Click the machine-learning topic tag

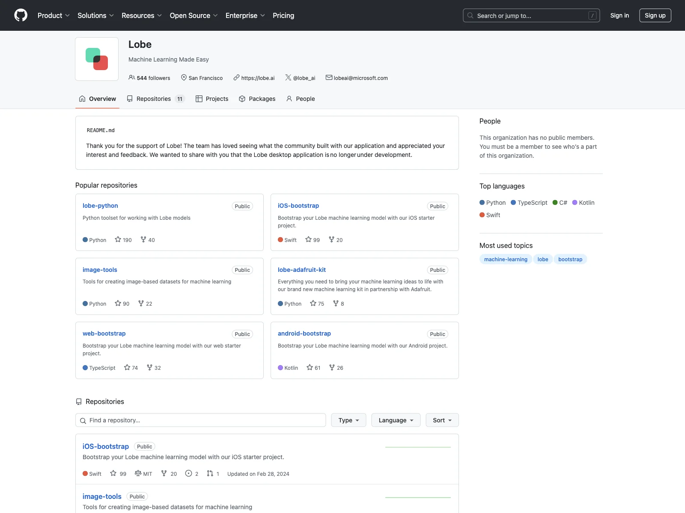[506, 259]
